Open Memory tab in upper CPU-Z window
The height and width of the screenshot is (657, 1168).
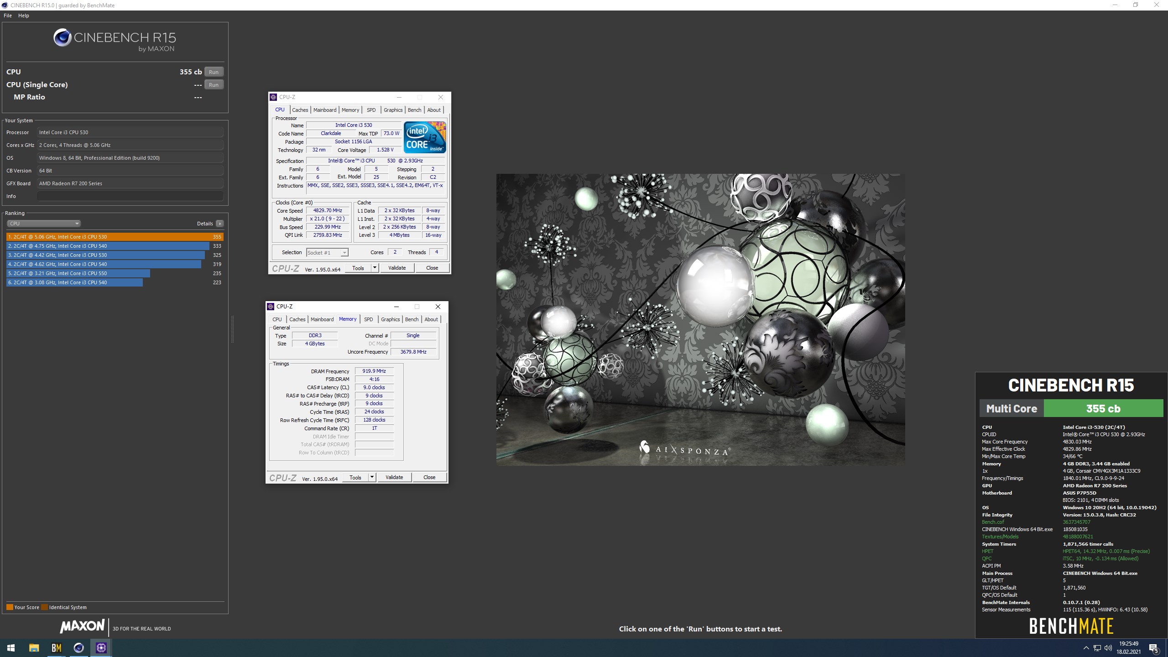coord(350,110)
